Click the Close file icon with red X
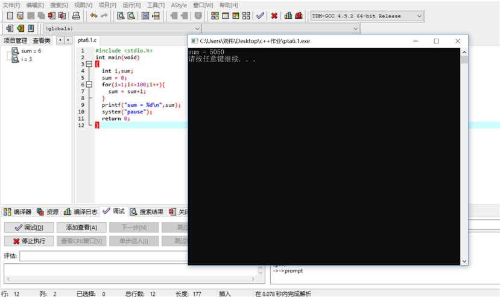This screenshot has width=500, height=297. pyautogui.click(x=52, y=16)
